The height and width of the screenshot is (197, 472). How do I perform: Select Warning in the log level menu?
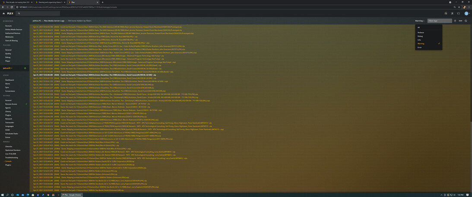(x=429, y=44)
